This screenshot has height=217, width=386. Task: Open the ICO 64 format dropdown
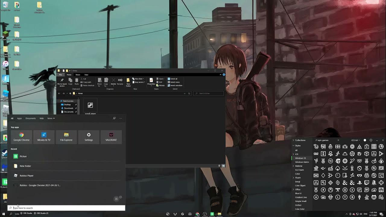pyautogui.click(x=356, y=140)
